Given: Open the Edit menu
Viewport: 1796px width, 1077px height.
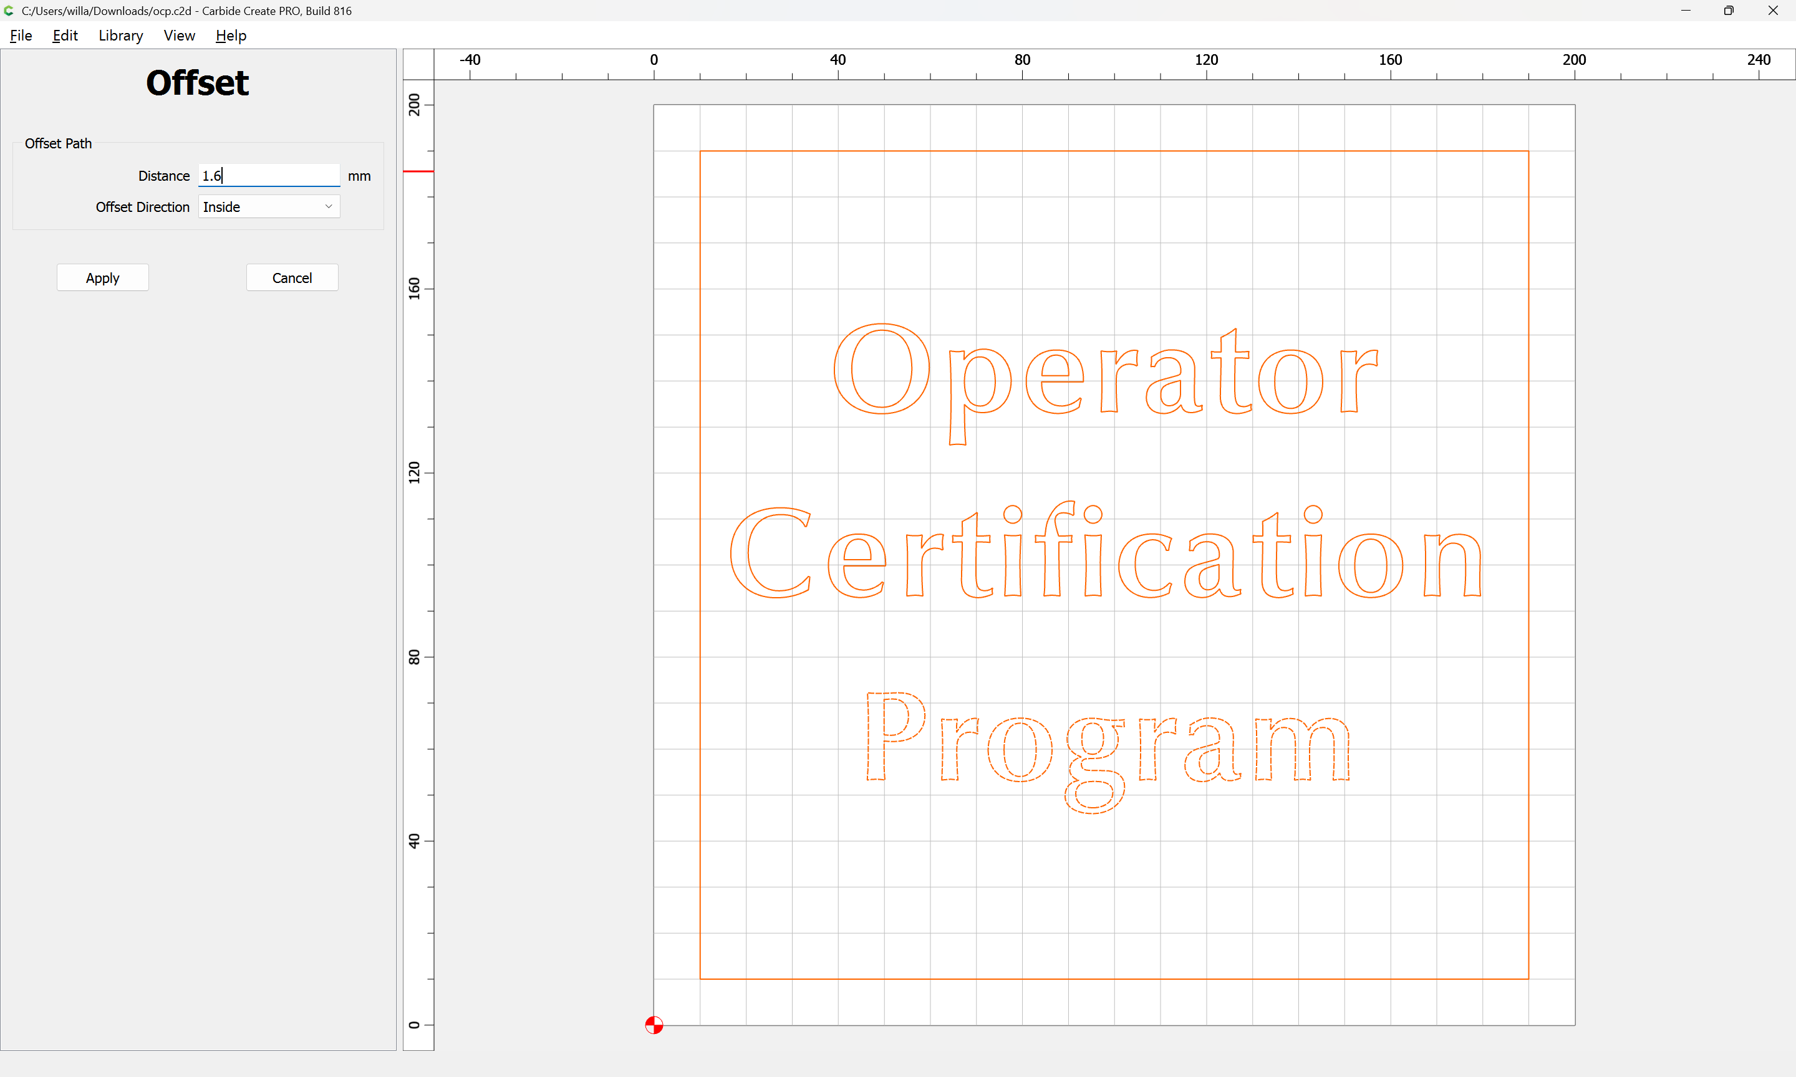Looking at the screenshot, I should click(x=65, y=36).
